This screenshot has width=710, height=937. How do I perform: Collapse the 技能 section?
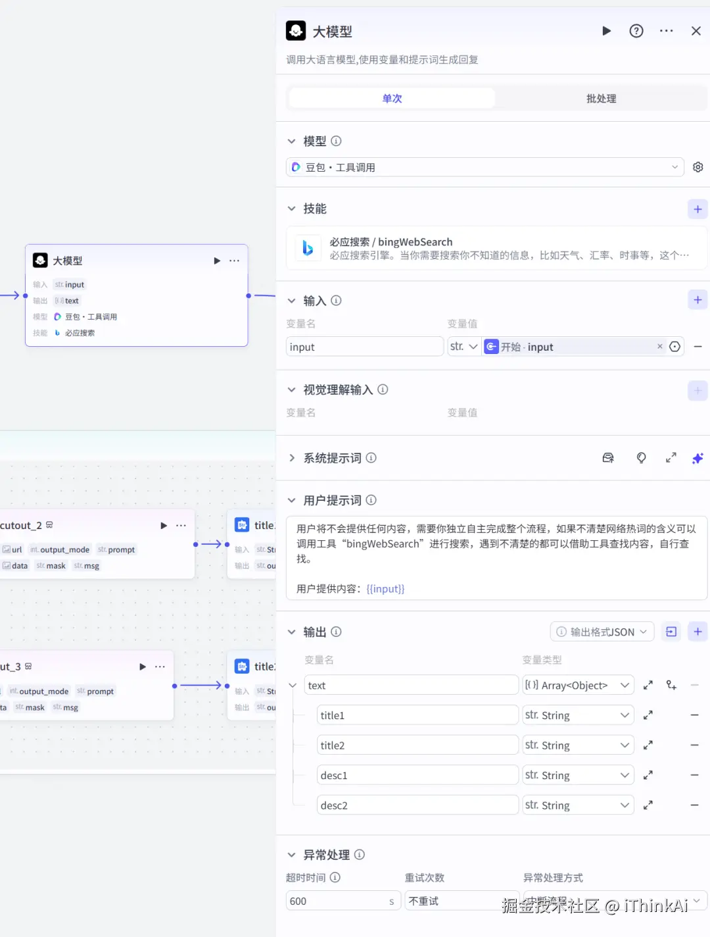292,208
